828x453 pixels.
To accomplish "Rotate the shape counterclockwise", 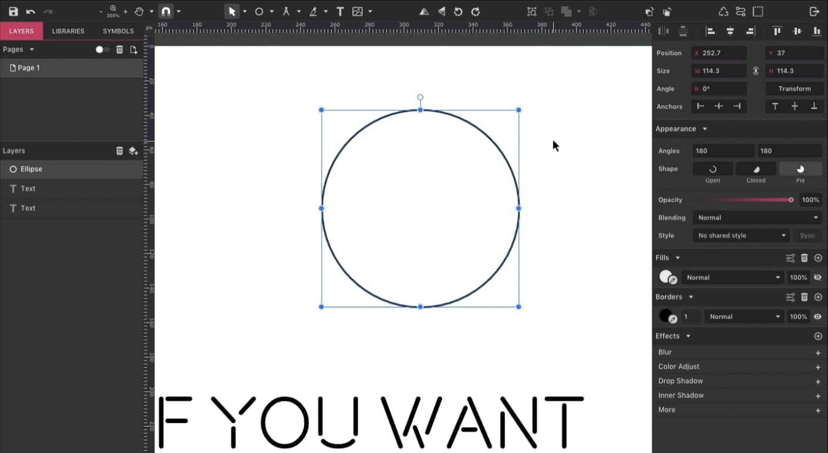I will [x=458, y=11].
